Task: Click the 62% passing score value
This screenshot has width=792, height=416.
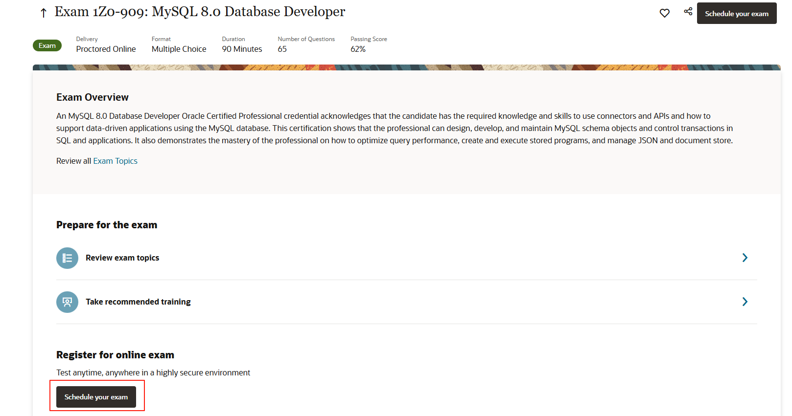Action: click(x=358, y=49)
